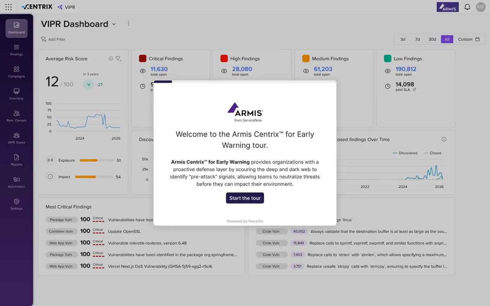Screen dimensions: 490x306
Task: Open VIPR Teams in sidebar
Action: pos(16,138)
